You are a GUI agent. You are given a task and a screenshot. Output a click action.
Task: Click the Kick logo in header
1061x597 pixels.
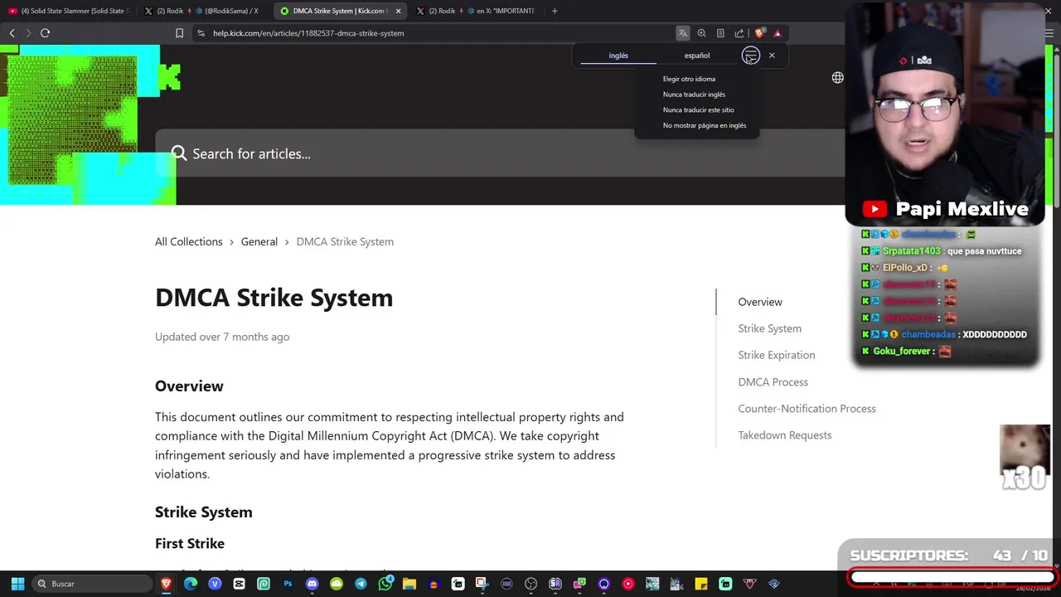click(168, 78)
